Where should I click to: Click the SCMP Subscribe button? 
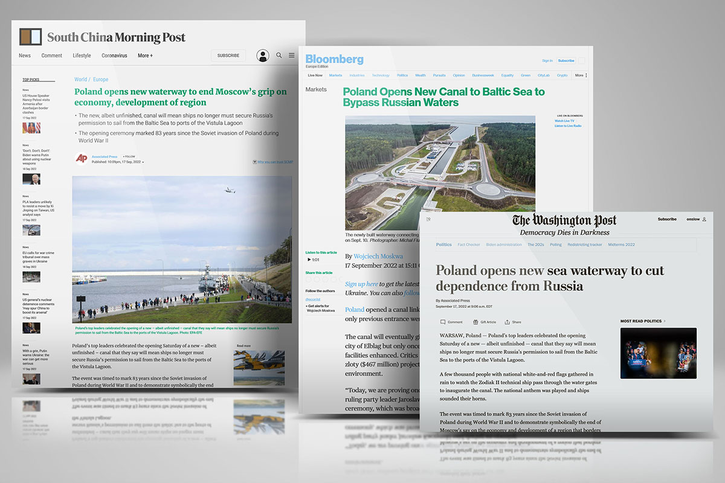pyautogui.click(x=228, y=56)
